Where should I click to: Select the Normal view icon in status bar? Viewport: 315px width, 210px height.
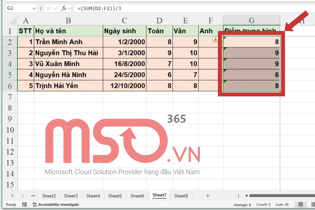(x=300, y=204)
